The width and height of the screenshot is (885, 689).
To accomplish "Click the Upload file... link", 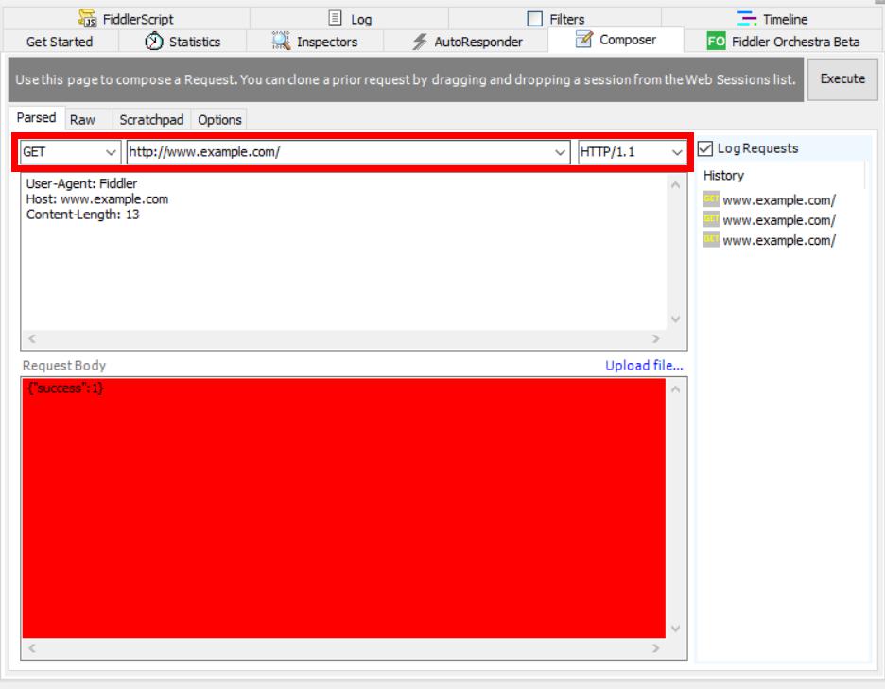I will (644, 366).
